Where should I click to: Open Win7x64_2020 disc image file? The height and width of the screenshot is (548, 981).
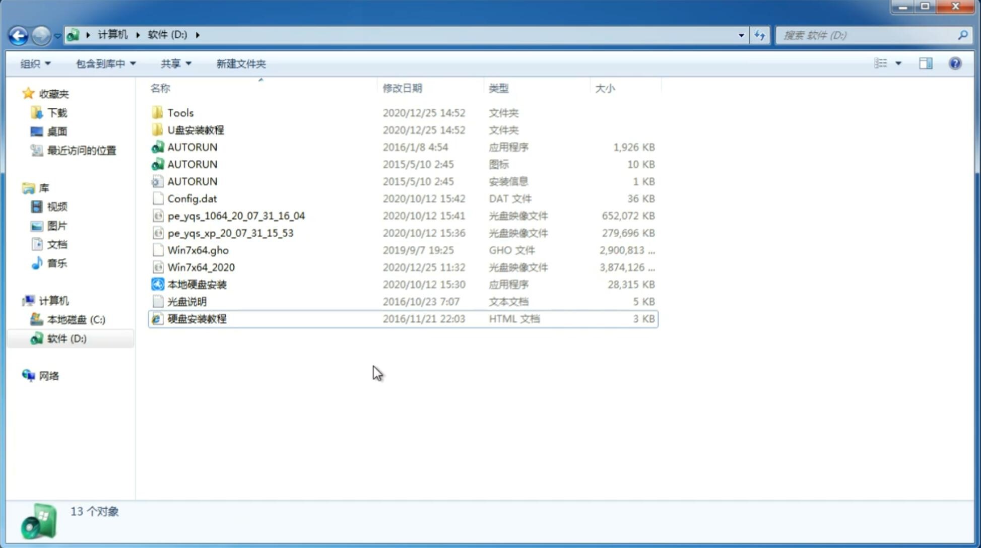[x=200, y=266]
